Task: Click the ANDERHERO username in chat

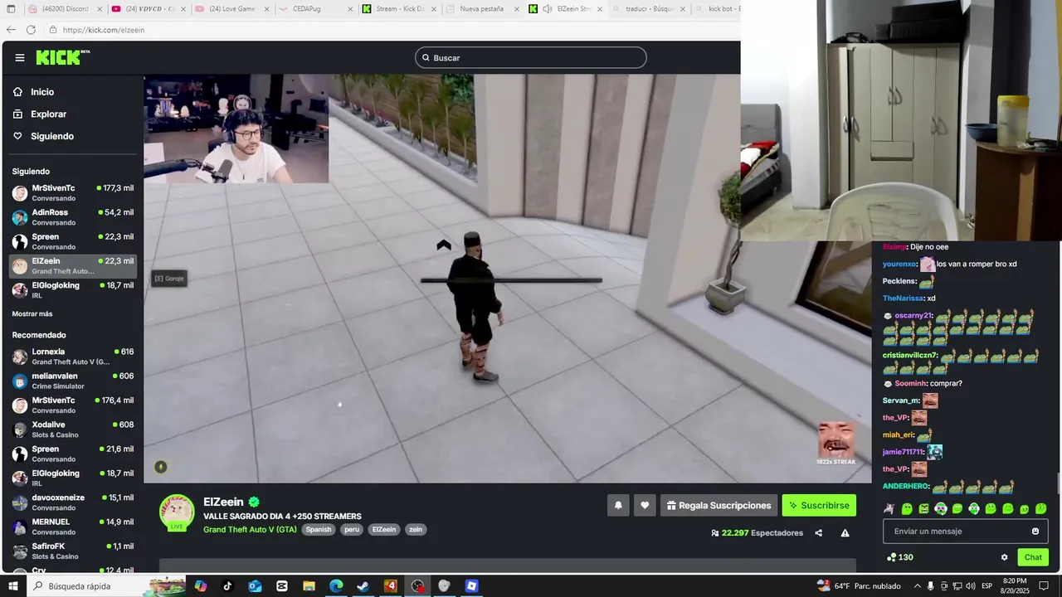Action: tap(905, 487)
